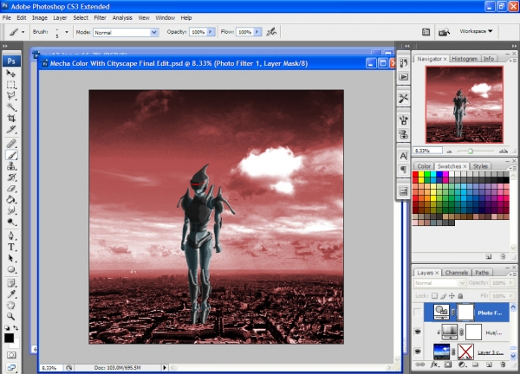The width and height of the screenshot is (520, 374).
Task: Open the Swatches panel flyout menu
Action: 513,168
